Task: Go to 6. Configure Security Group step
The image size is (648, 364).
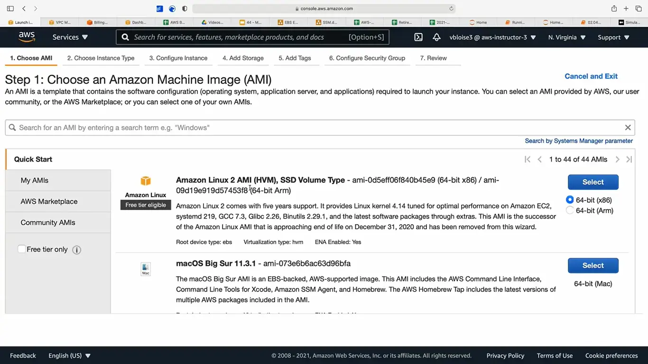Action: point(367,58)
